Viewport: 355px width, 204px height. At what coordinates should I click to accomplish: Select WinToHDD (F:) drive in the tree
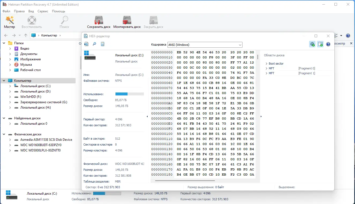[x=31, y=97]
